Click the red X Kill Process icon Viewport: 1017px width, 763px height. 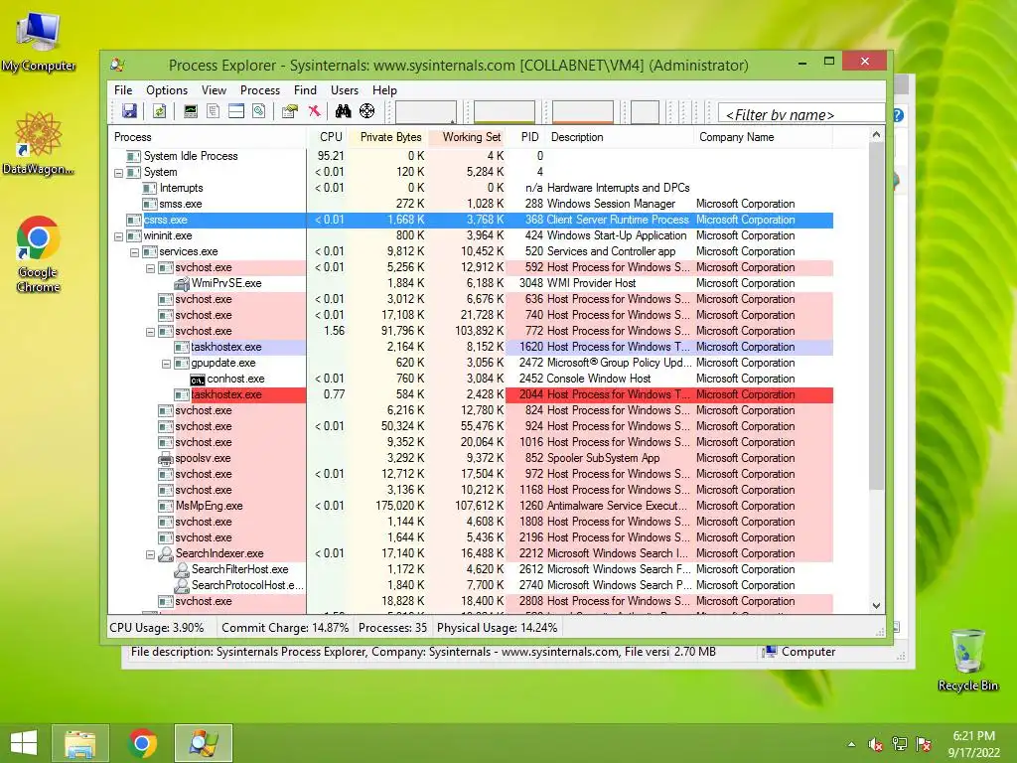click(314, 111)
